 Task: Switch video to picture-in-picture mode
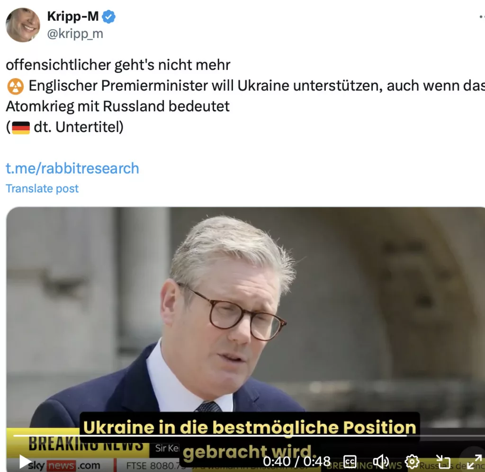pos(443,462)
